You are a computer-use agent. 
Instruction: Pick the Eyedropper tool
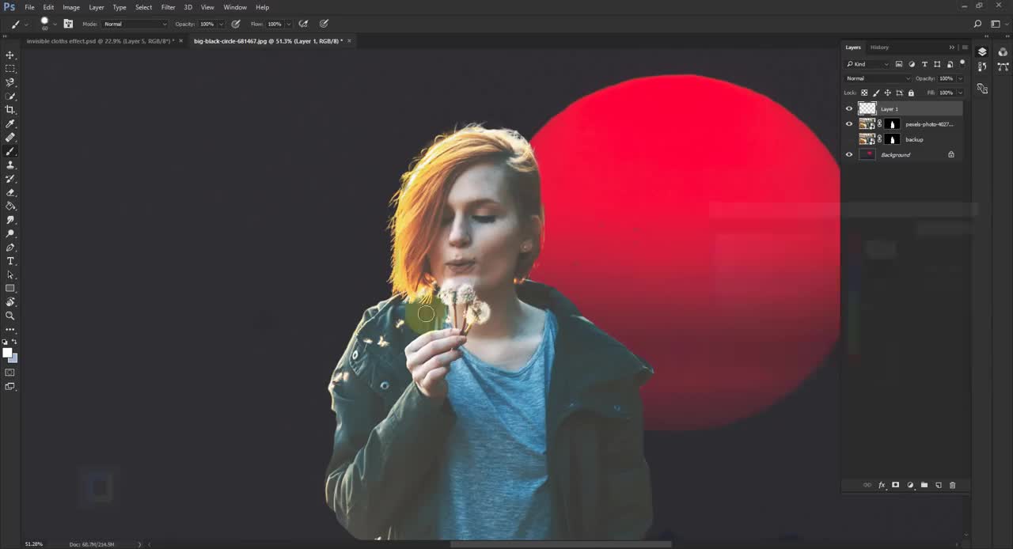coord(10,124)
